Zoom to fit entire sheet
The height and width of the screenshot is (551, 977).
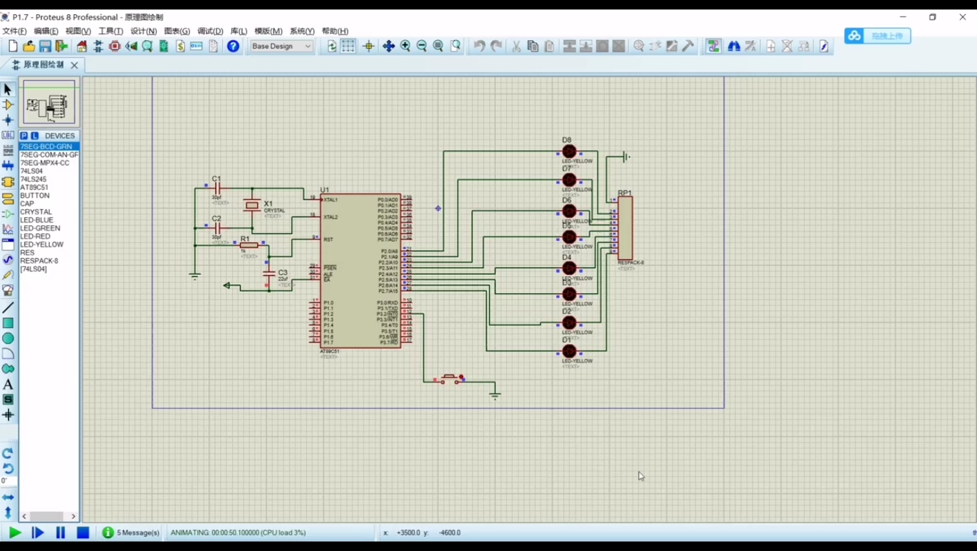438,46
